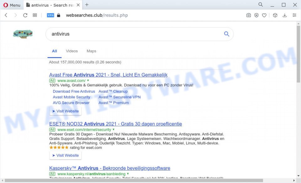Expand the dropdown arrow beside www.avast.com
Image resolution: width=301 pixels, height=183 pixels.
point(88,81)
